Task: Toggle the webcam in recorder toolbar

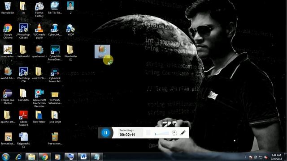Action: [174, 133]
